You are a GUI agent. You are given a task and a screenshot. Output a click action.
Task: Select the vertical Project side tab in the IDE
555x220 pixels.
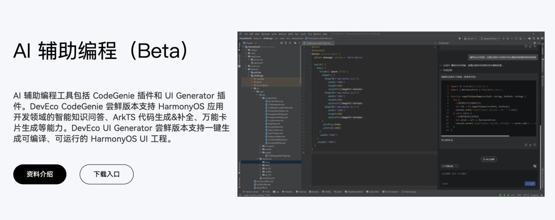point(239,45)
